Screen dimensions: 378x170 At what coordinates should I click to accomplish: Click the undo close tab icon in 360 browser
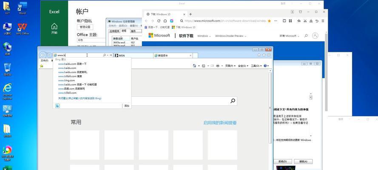click(x=317, y=21)
